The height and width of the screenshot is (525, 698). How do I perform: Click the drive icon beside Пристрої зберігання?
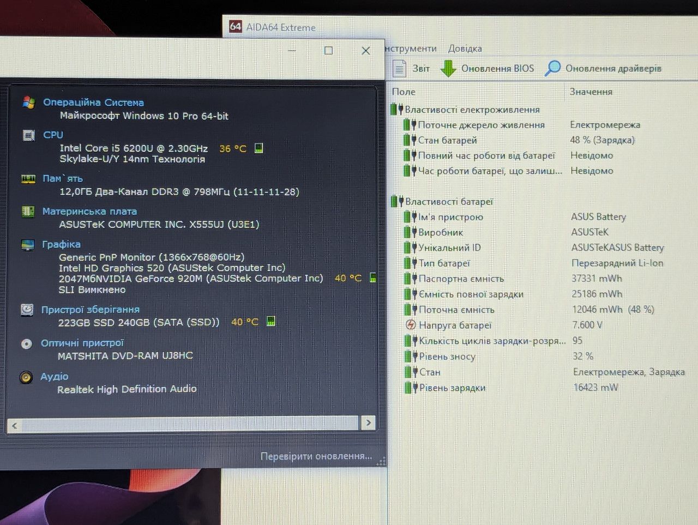[x=27, y=310]
